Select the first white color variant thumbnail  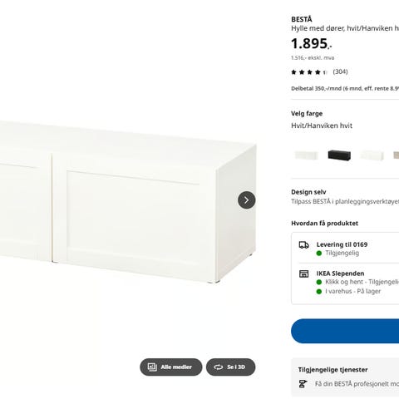point(307,155)
